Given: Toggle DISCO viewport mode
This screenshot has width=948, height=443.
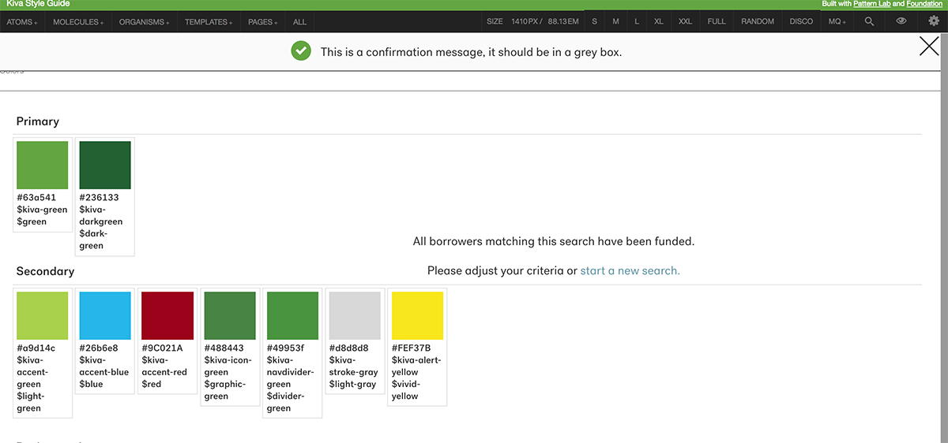Looking at the screenshot, I should pos(801,21).
